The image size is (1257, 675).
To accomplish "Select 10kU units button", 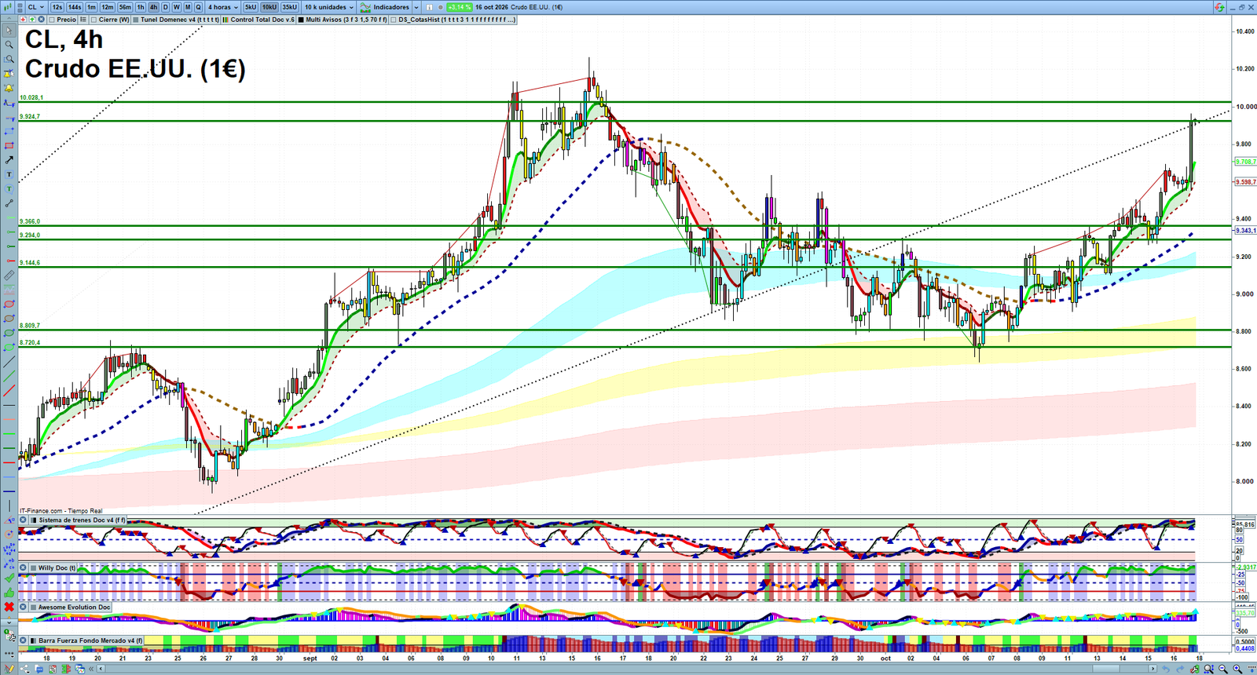I will click(269, 7).
